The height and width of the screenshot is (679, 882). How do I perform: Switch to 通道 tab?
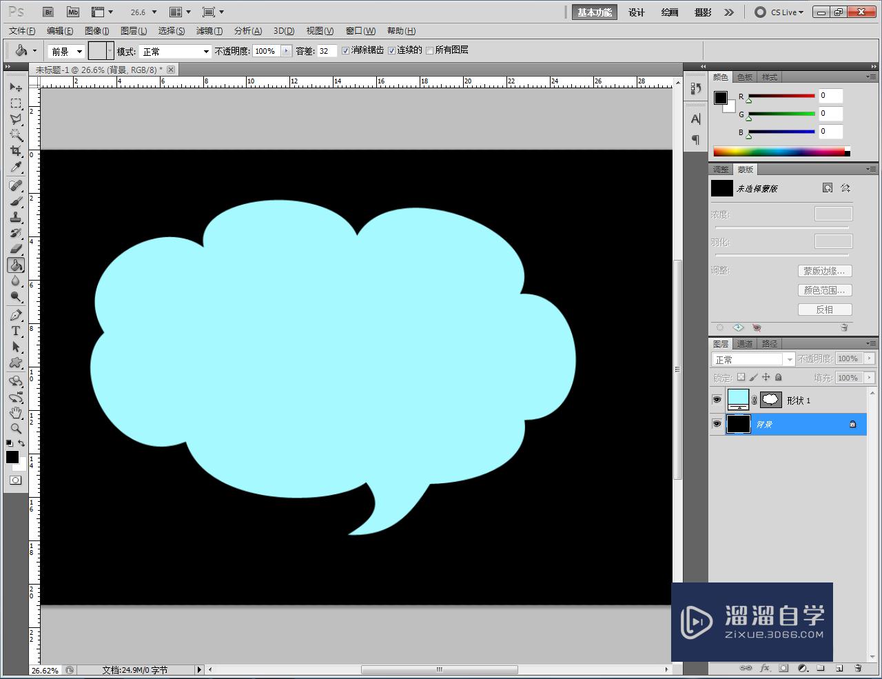pyautogui.click(x=745, y=343)
